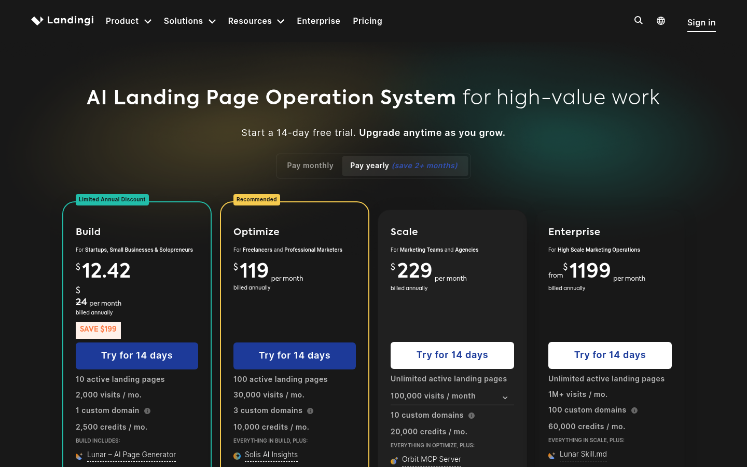This screenshot has height=467, width=747.
Task: Open Lunar – AI Page Generator link
Action: 131,455
